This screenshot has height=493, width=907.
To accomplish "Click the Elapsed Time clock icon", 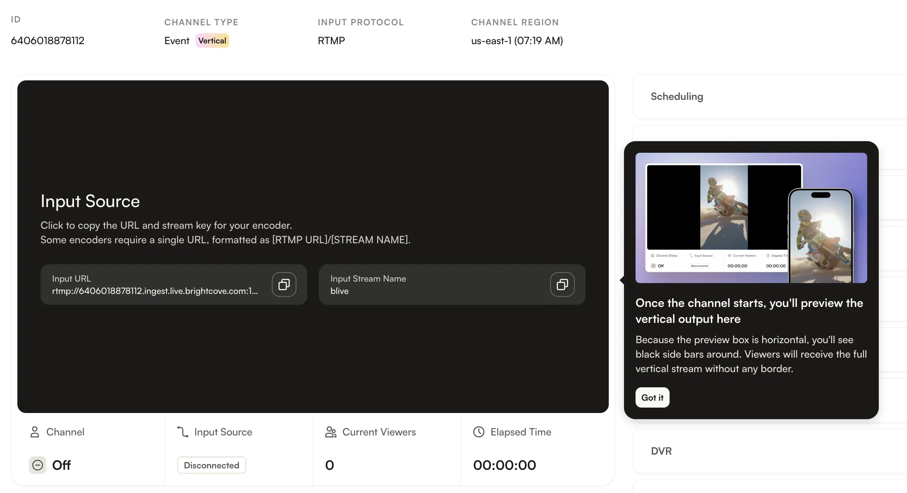I will pos(479,432).
